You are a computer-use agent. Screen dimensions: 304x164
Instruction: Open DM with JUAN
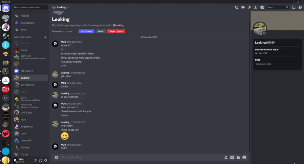[x=30, y=134]
